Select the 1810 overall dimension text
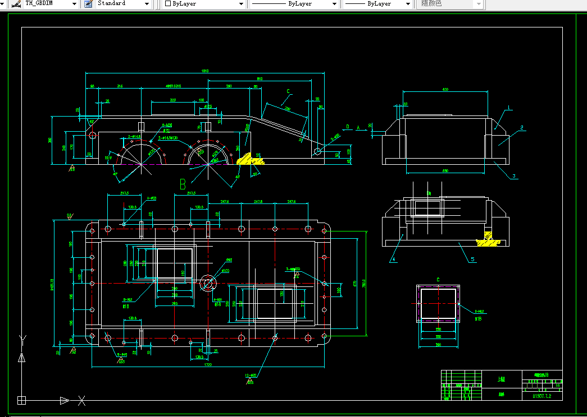 click(x=205, y=71)
